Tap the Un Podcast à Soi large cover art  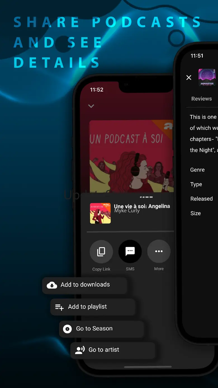pyautogui.click(x=131, y=156)
